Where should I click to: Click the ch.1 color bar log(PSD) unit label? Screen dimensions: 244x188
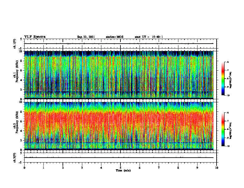(x=231, y=80)
